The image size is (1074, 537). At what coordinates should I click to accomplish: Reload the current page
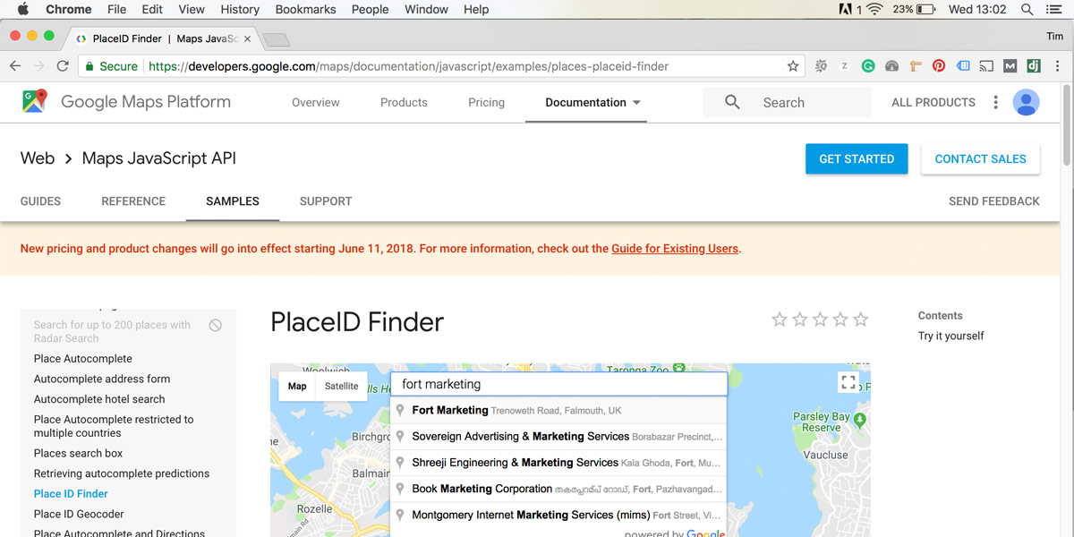[63, 66]
